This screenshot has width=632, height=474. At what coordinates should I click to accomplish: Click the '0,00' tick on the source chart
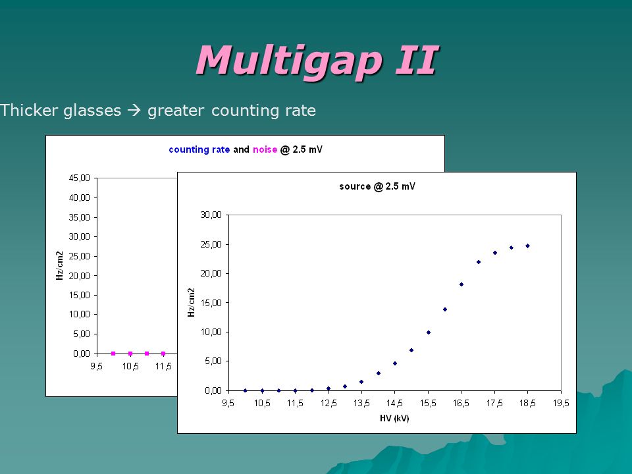[x=213, y=390]
